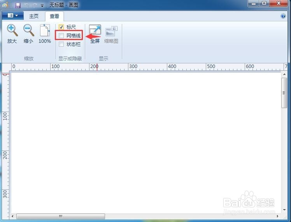Click the redo arrow in quick access toolbar
The image size is (291, 222).
(x=35, y=5)
